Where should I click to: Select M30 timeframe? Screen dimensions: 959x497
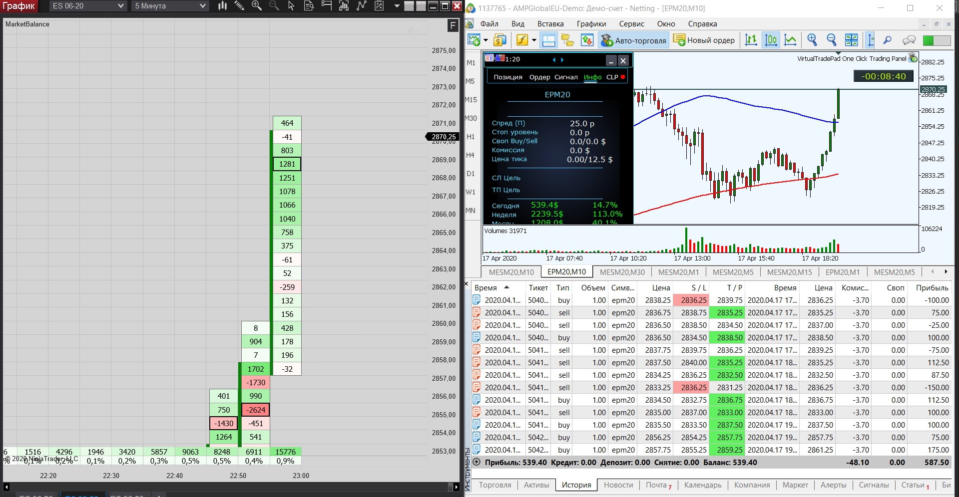[471, 118]
